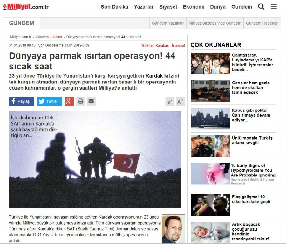Switch to Gündem Haberleri tab

[262, 23]
